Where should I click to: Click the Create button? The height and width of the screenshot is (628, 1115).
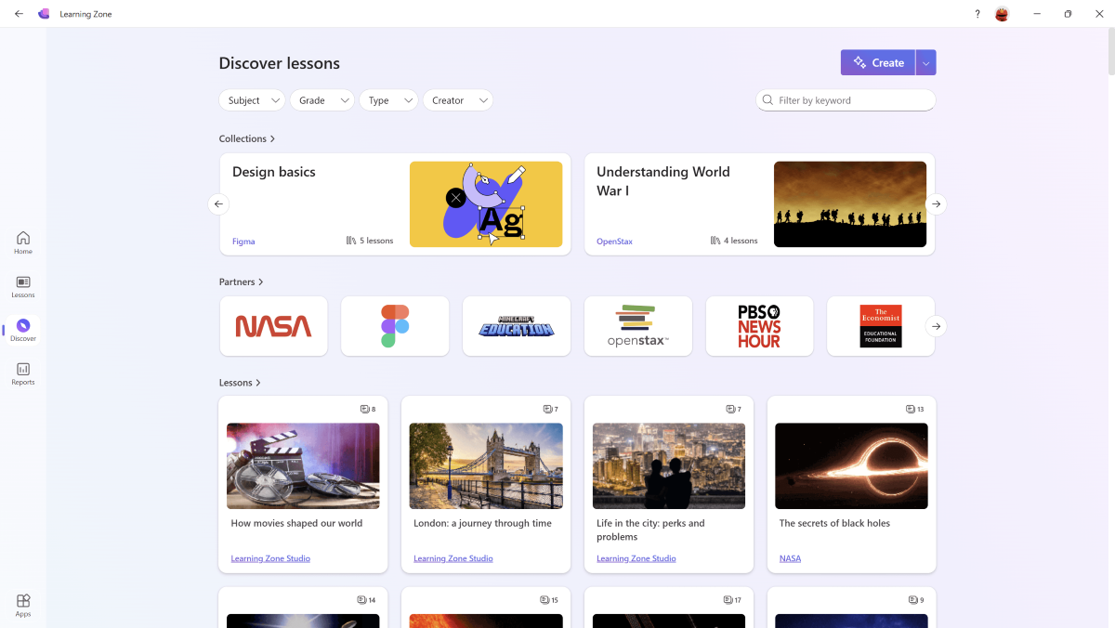(x=878, y=62)
